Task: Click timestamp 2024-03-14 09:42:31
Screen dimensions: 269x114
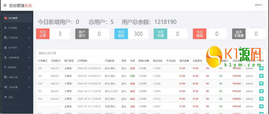Action: 89,76
